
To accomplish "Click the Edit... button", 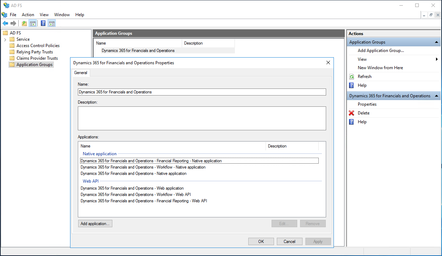I will [284, 224].
